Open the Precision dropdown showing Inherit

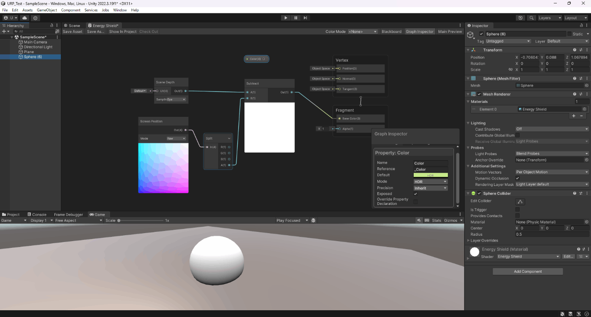(431, 188)
